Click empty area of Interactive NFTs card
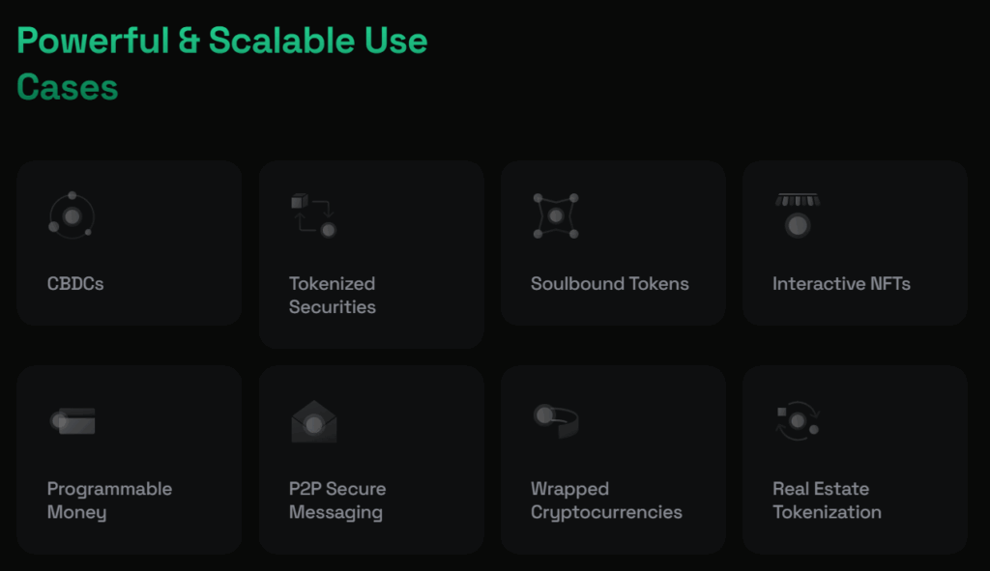The width and height of the screenshot is (990, 571). [x=899, y=222]
